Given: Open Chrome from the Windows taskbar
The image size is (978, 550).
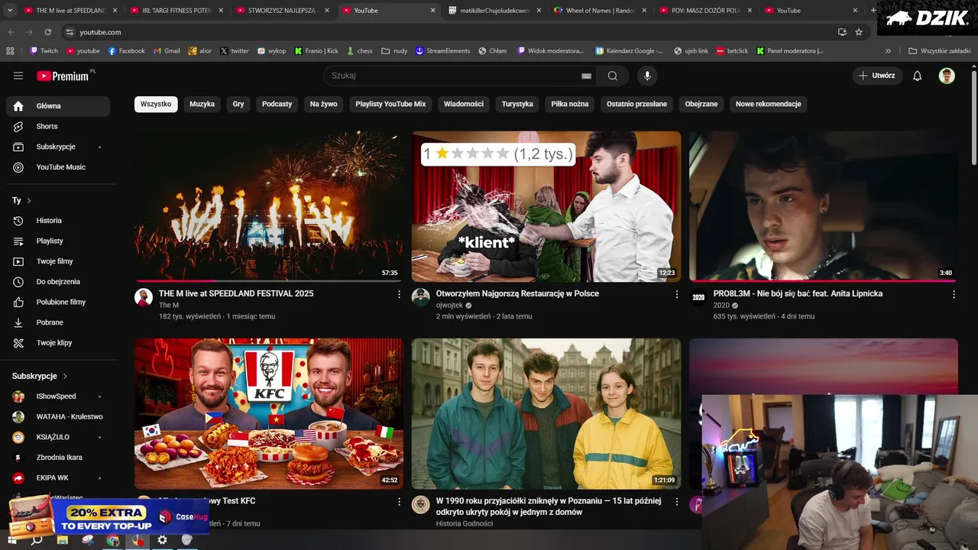Looking at the screenshot, I should point(112,540).
